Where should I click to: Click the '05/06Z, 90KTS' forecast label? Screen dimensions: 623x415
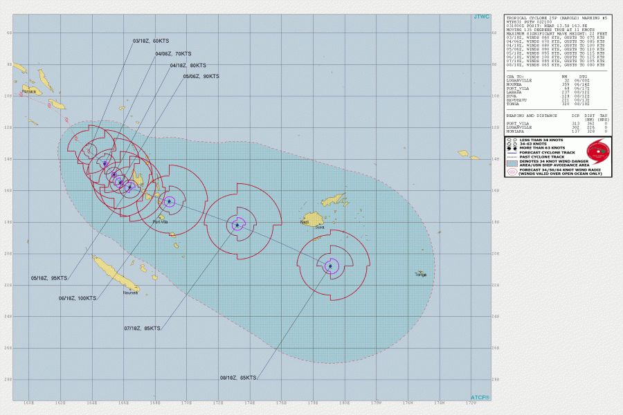coord(201,76)
